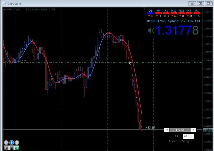Click the red down arrow under M30
214x151 pixels.
tap(172, 16)
